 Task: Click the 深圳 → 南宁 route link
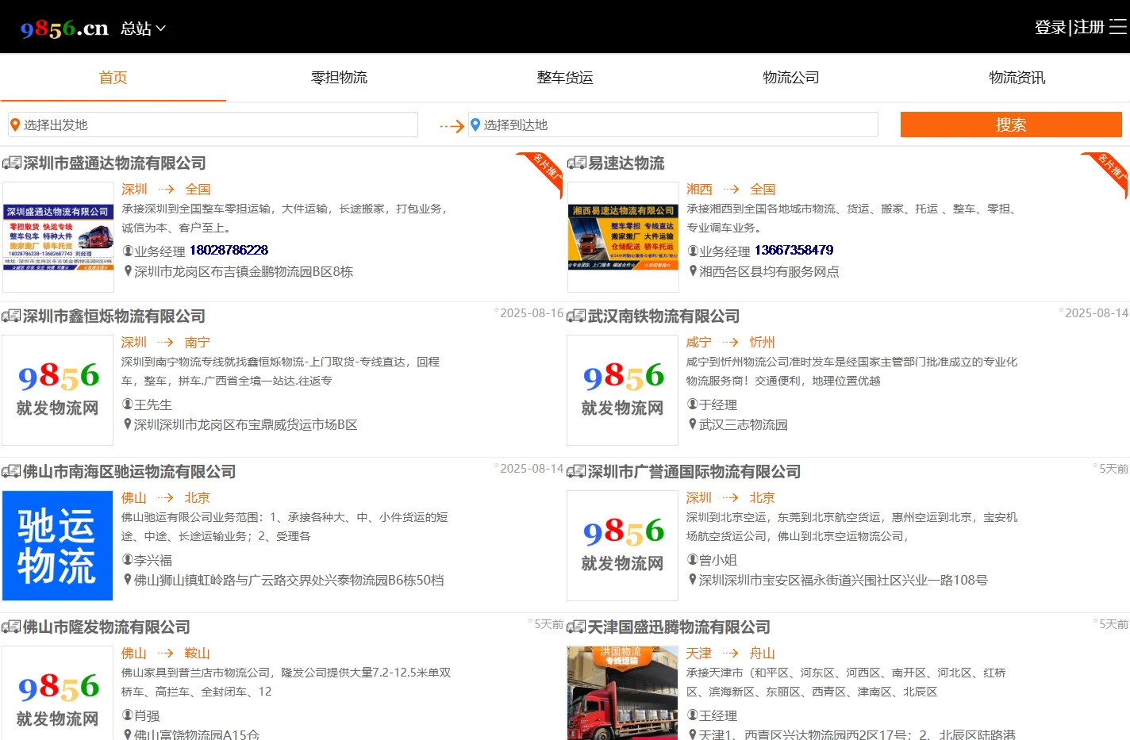pyautogui.click(x=166, y=343)
